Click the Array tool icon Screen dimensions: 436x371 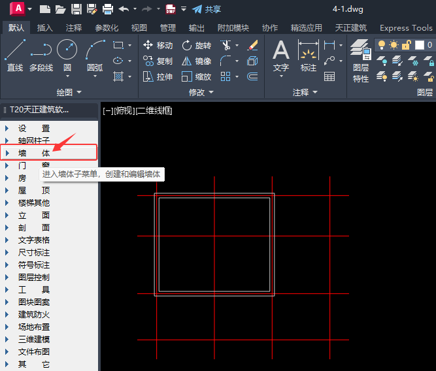[x=226, y=76]
